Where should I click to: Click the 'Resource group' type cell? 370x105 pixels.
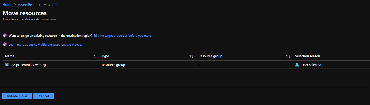(x=113, y=65)
